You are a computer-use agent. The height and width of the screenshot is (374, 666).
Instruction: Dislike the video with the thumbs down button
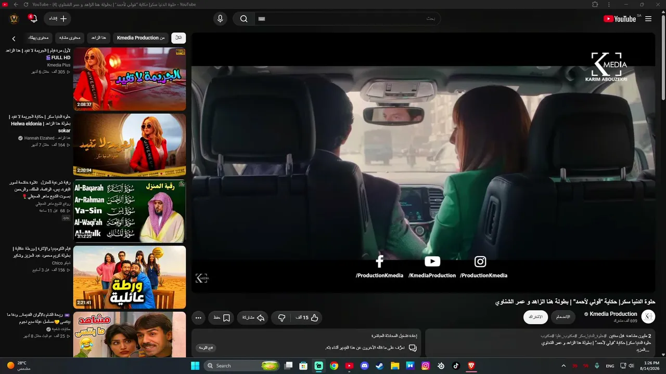pos(281,317)
